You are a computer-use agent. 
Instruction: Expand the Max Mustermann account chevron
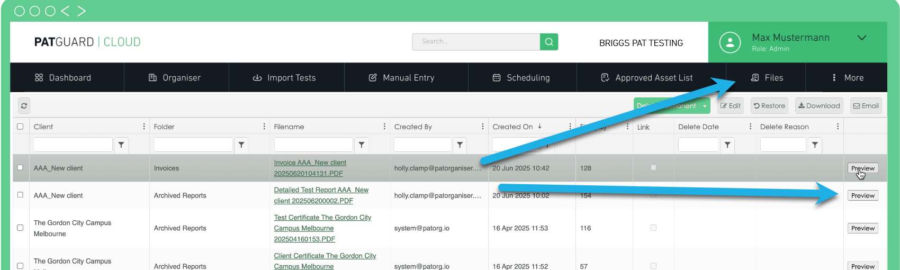click(x=862, y=38)
